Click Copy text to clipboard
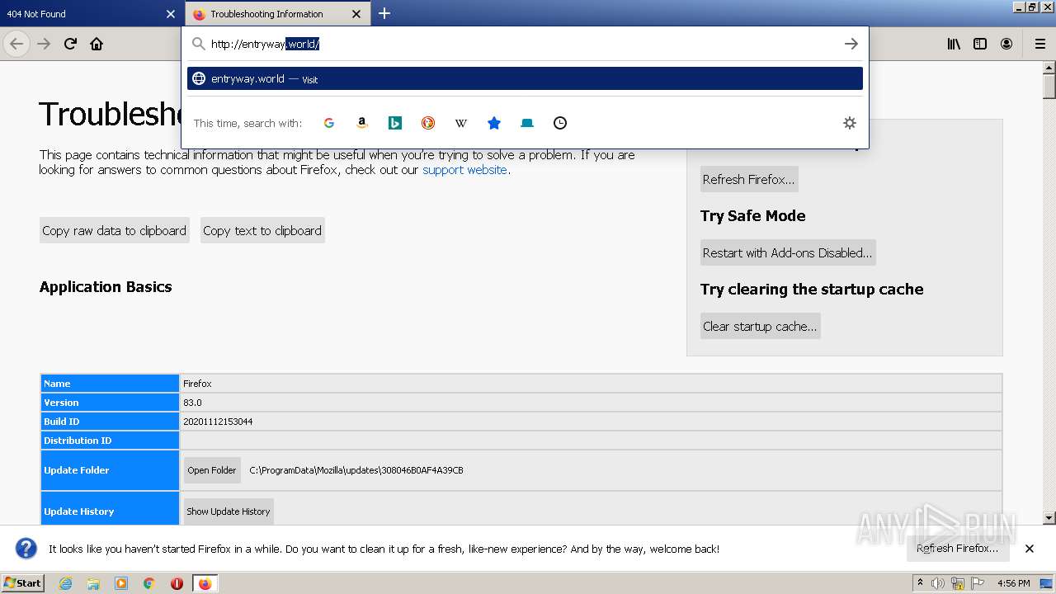Screen dimensions: 1056x594 coord(262,231)
